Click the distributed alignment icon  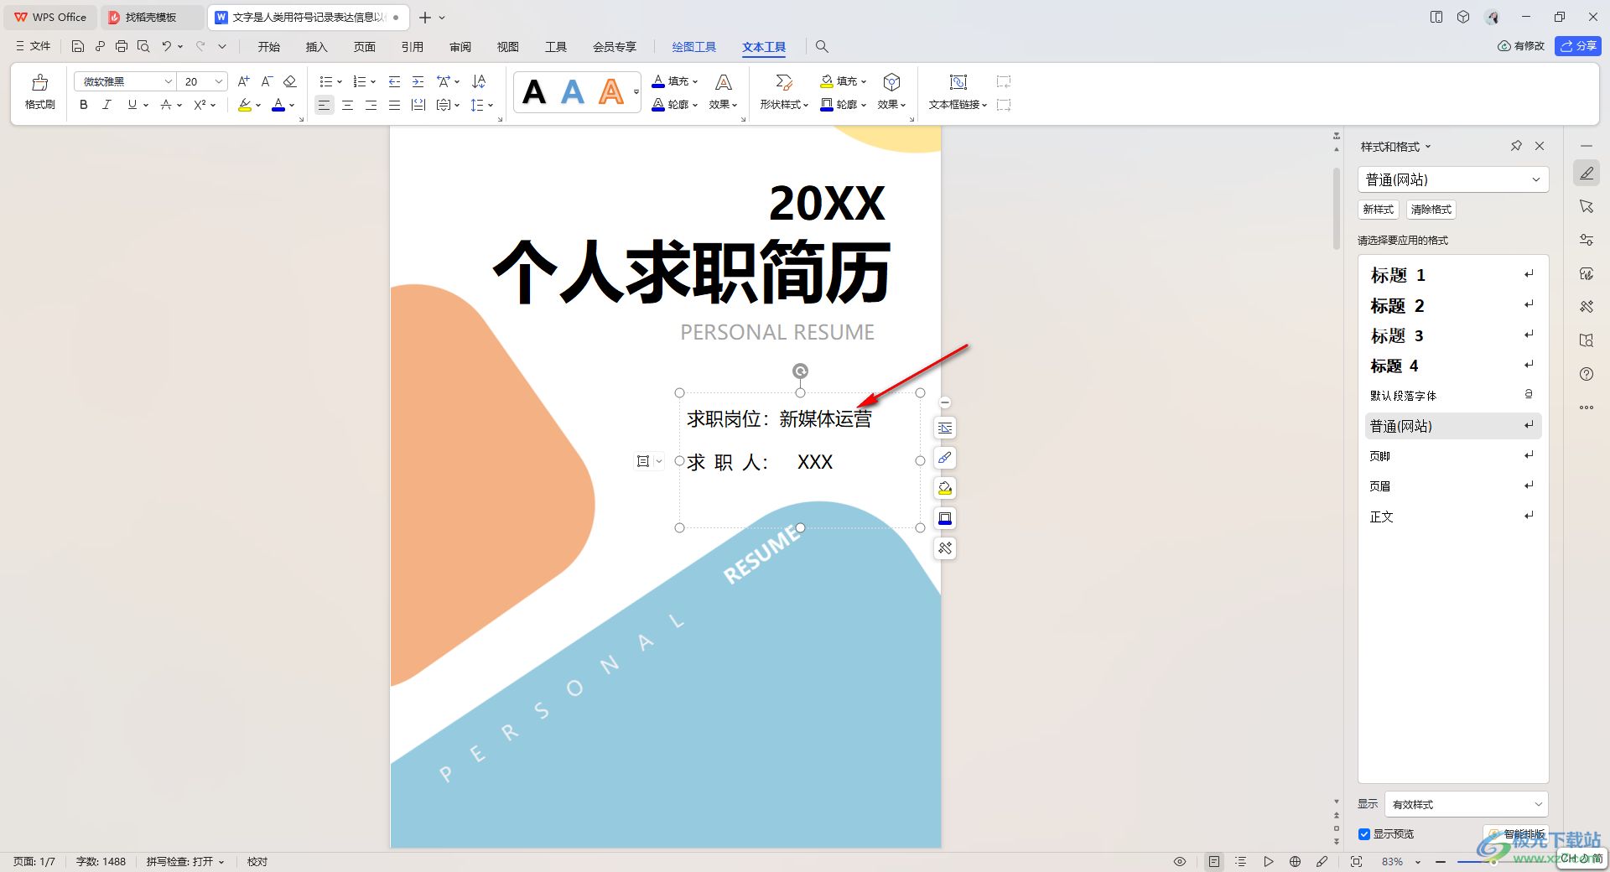[418, 105]
